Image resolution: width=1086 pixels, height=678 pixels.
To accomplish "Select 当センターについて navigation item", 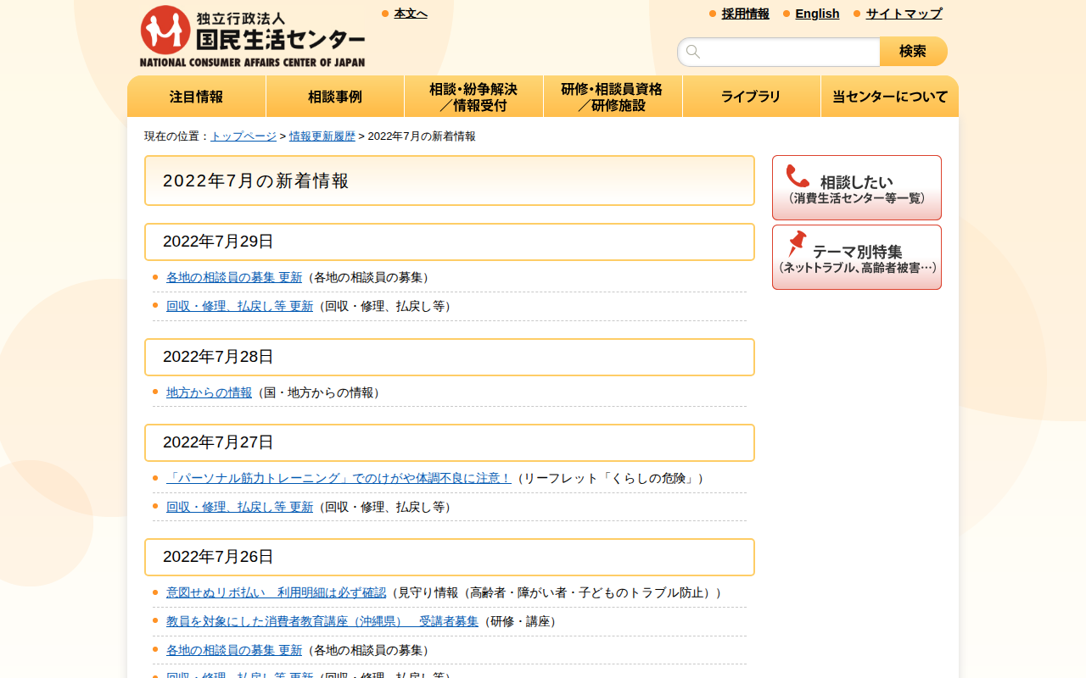I will (x=889, y=96).
